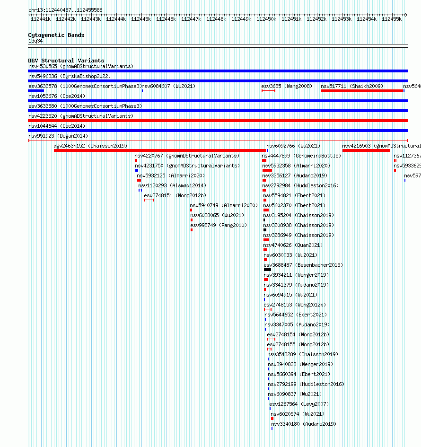Open dgv2463n152 (Chaisson2019) label
The height and width of the screenshot is (447, 421).
click(x=90, y=146)
